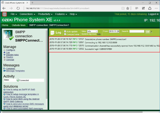Click the Message Templates speech bubble icon

tap(4, 71)
